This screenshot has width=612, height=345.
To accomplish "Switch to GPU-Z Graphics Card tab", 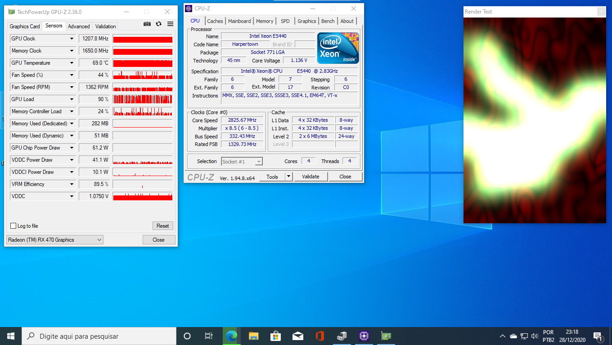I will 25,27.
